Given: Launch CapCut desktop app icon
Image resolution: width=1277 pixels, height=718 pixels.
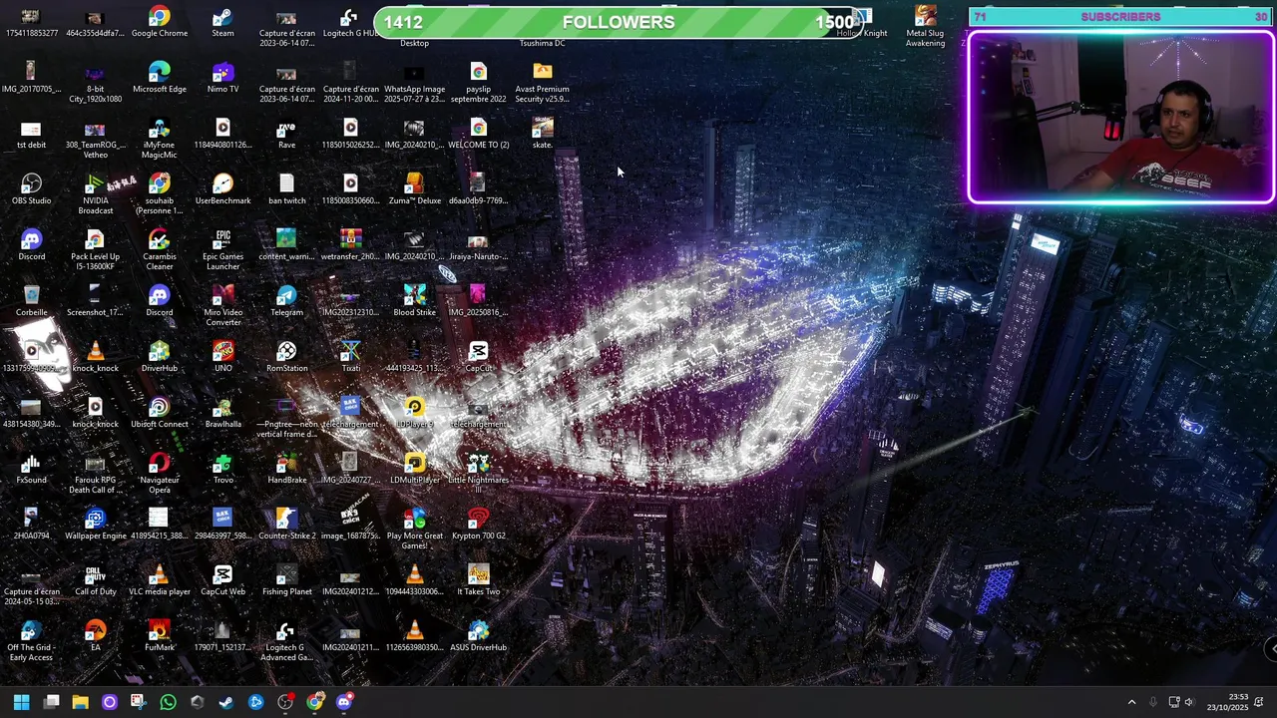Looking at the screenshot, I should 479,358.
